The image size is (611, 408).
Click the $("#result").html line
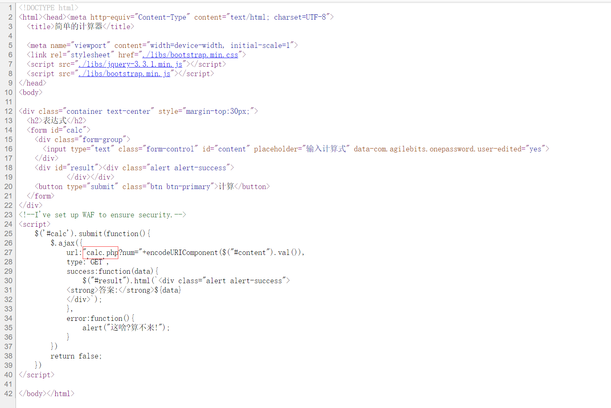[186, 281]
